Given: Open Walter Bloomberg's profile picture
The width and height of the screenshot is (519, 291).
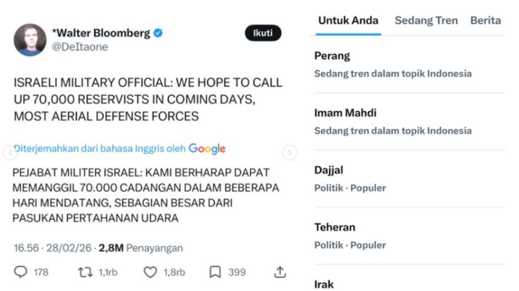Looking at the screenshot, I should 30,40.
